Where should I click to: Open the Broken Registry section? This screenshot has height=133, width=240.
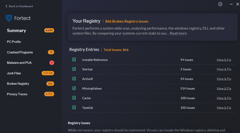pos(18,84)
